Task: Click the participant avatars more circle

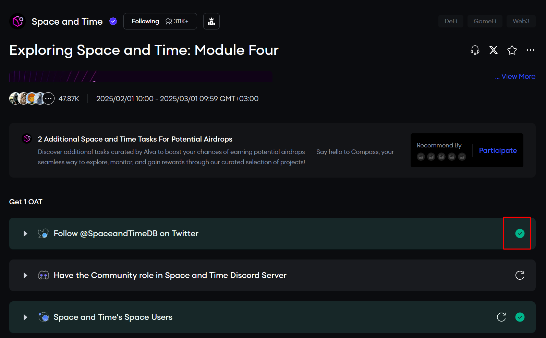Action: click(x=49, y=99)
